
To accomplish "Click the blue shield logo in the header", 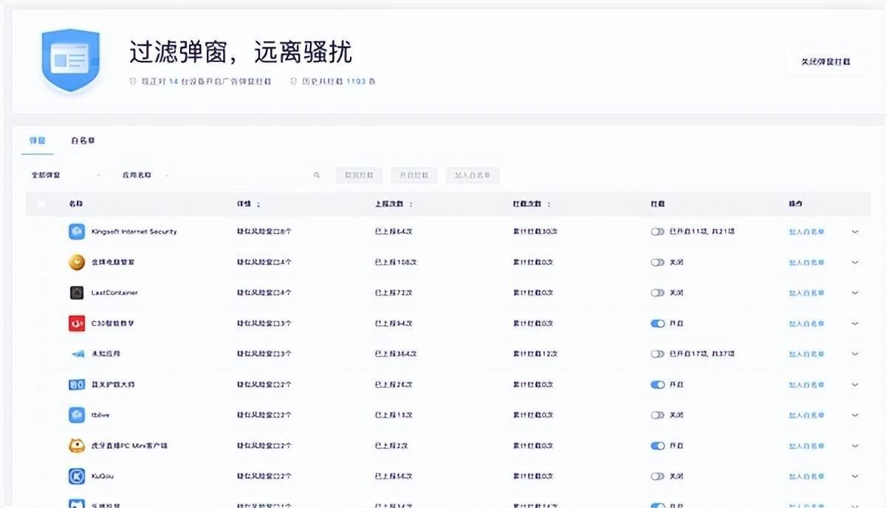I will pyautogui.click(x=70, y=59).
